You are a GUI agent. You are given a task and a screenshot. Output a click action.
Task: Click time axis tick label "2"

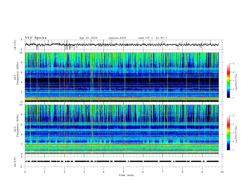(64, 172)
